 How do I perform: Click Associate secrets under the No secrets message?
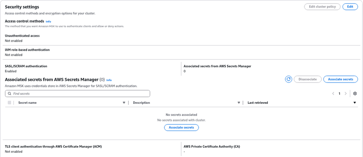coord(181,128)
